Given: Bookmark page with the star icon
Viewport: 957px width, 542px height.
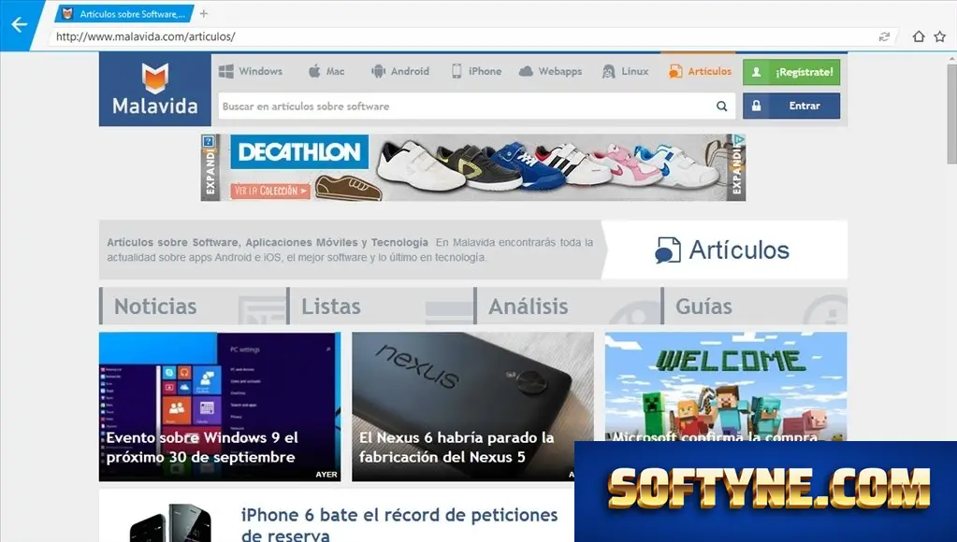Looking at the screenshot, I should click(940, 36).
